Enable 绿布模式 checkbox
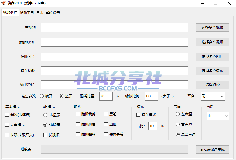The width and height of the screenshot is (236, 160). [138, 115]
